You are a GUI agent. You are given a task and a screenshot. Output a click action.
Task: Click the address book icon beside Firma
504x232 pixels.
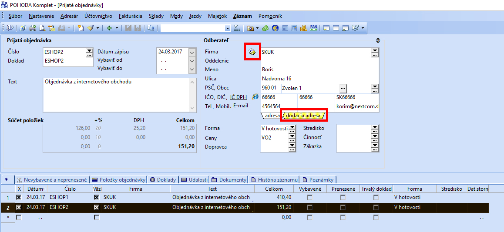pos(252,52)
